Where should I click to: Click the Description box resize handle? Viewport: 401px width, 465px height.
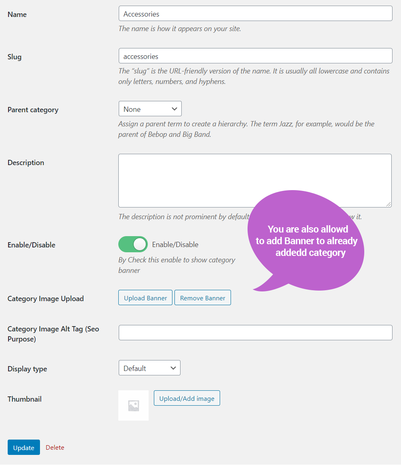tap(388, 204)
